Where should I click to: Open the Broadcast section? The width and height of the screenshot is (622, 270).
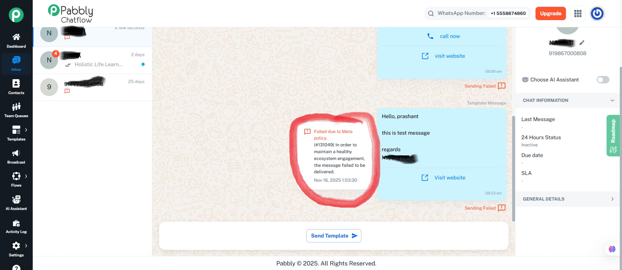[x=16, y=156]
